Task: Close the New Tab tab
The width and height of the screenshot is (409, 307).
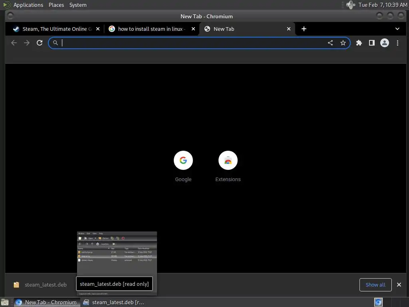Action: coord(289,29)
